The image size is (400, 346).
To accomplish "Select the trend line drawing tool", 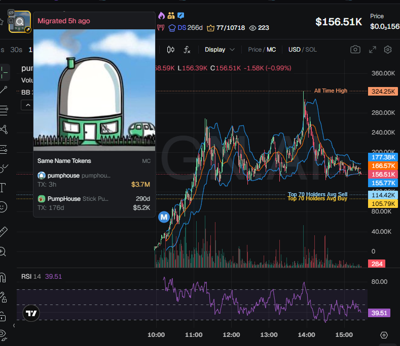I will tap(3, 90).
